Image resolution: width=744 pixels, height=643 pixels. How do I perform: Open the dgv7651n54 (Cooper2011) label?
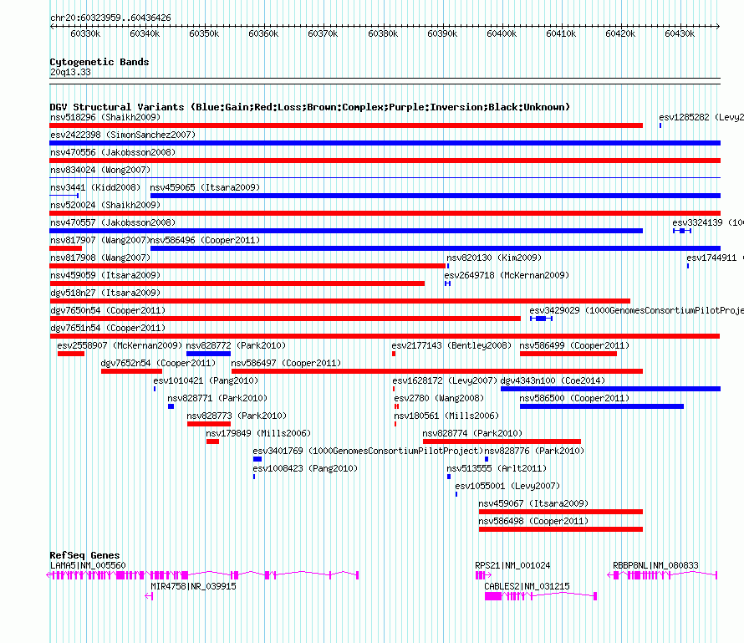click(x=108, y=328)
